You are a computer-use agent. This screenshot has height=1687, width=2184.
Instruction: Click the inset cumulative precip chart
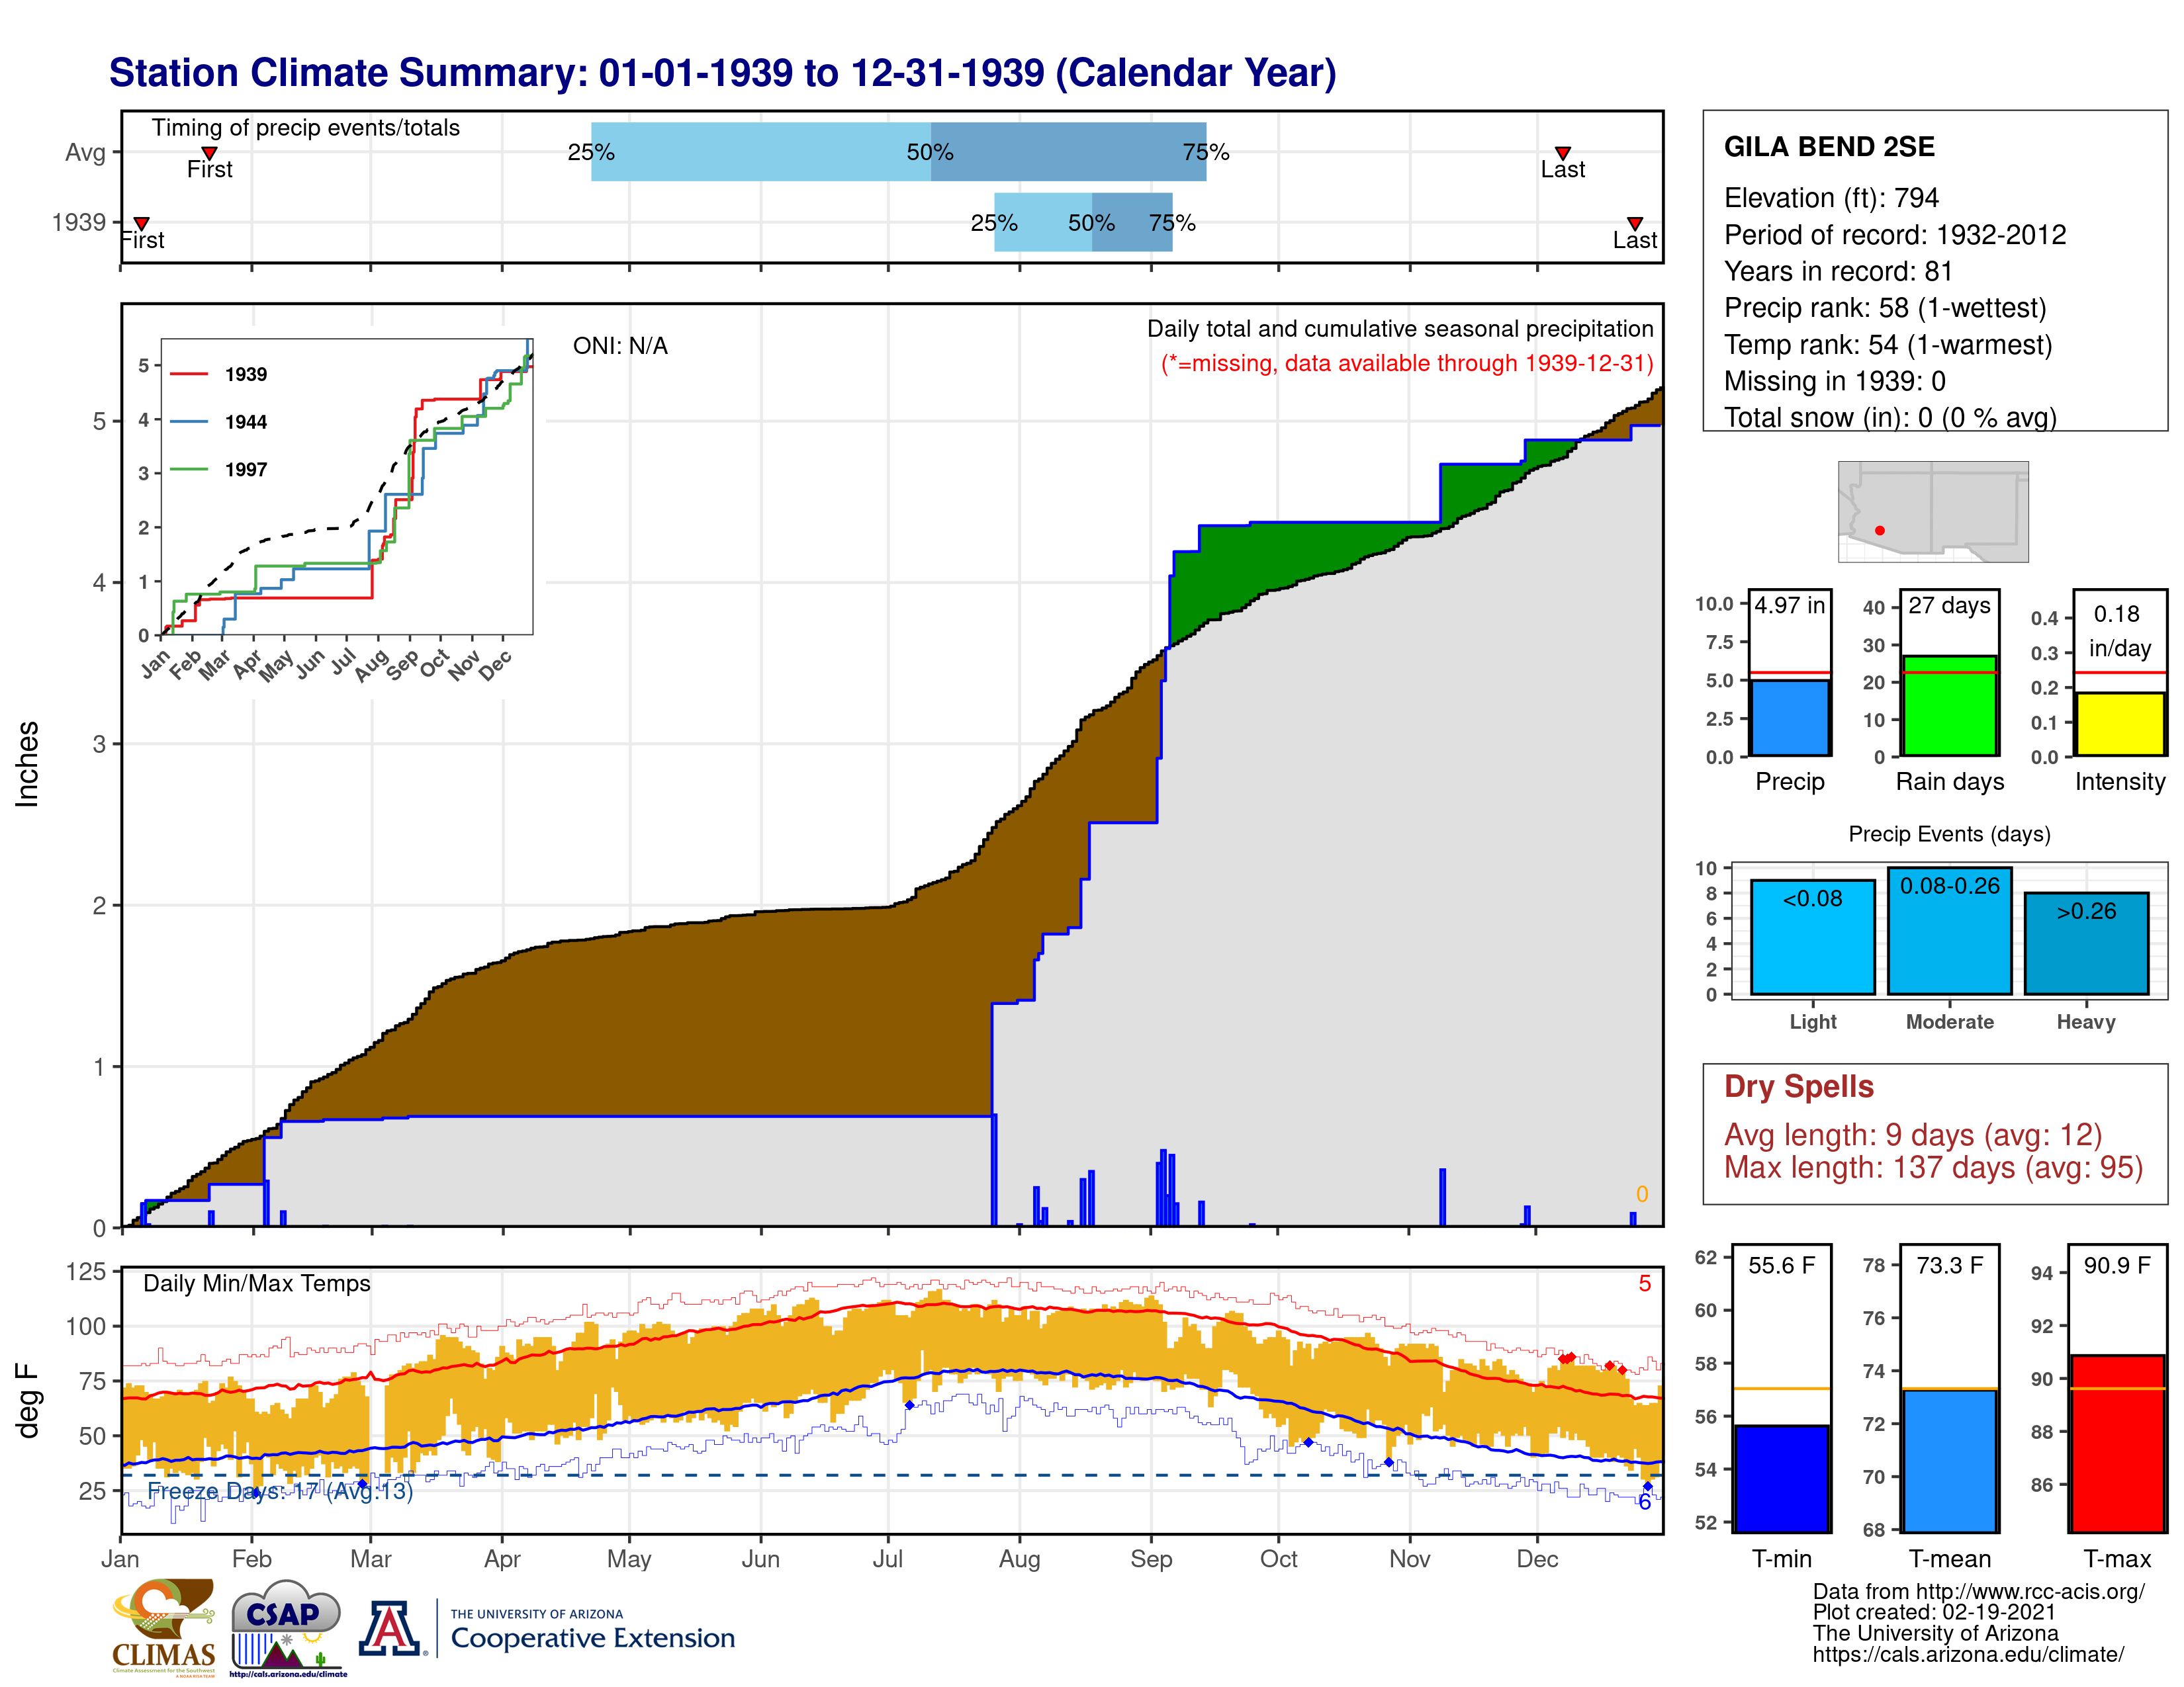346,488
